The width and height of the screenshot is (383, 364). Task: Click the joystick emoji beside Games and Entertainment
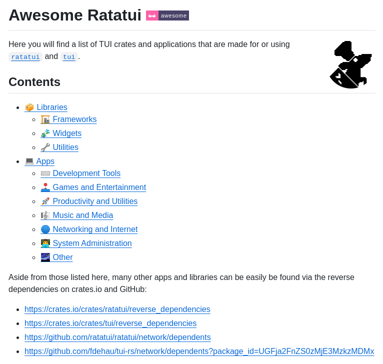(45, 187)
